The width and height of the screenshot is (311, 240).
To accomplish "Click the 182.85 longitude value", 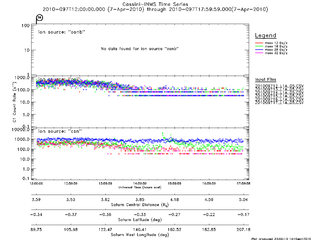I will [x=209, y=230].
